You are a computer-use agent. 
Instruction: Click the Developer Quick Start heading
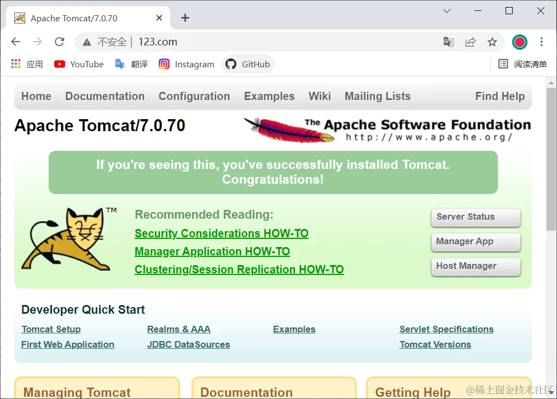click(x=83, y=310)
